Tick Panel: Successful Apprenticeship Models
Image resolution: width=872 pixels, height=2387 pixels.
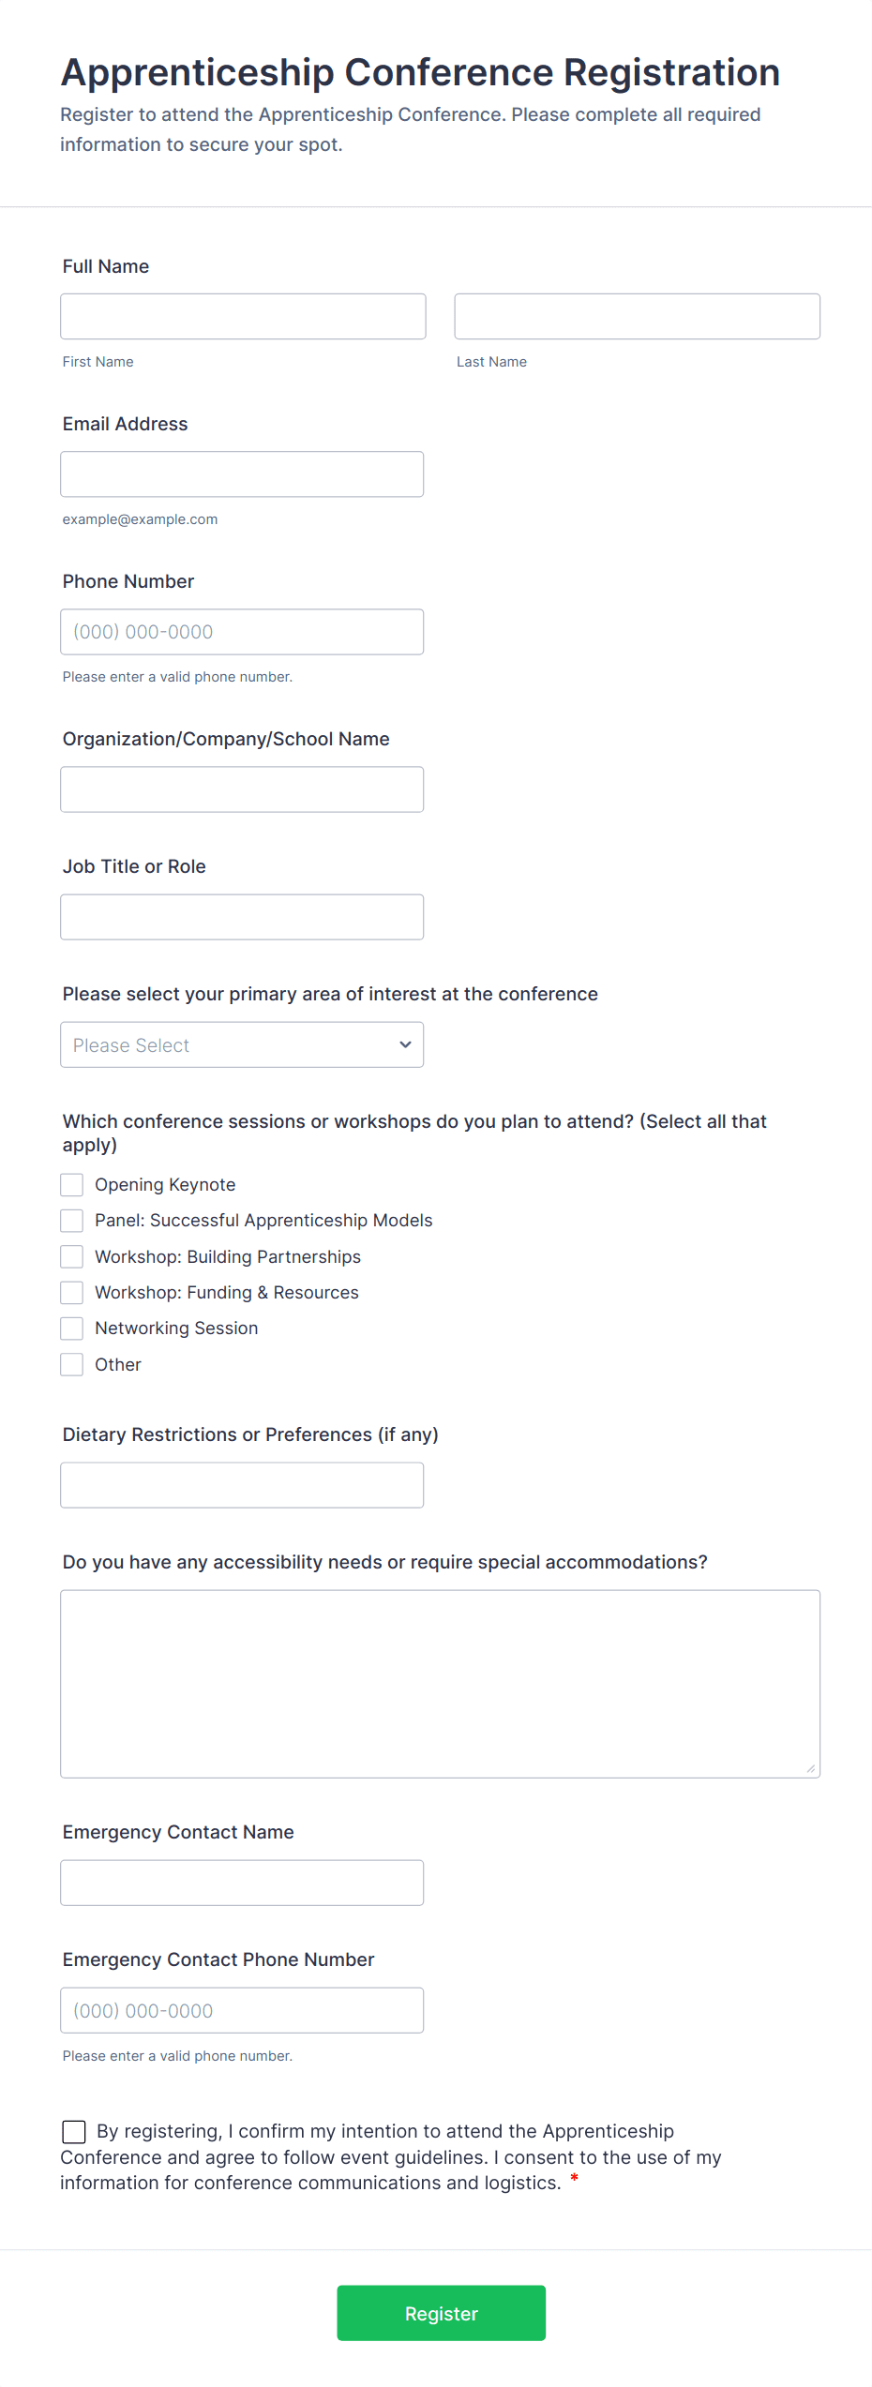point(72,1221)
